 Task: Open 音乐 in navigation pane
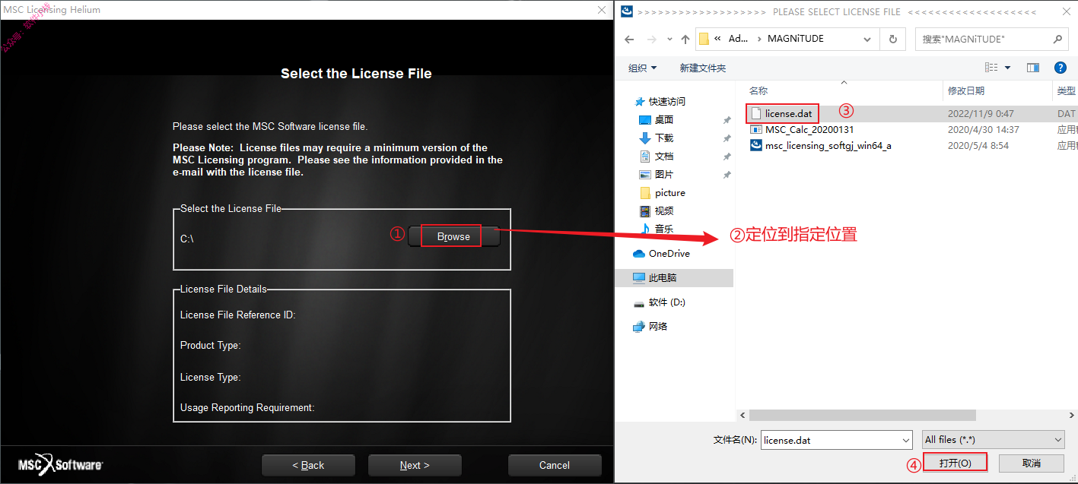click(x=663, y=229)
